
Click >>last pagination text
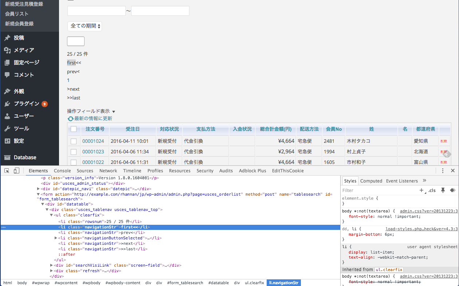pyautogui.click(x=74, y=98)
